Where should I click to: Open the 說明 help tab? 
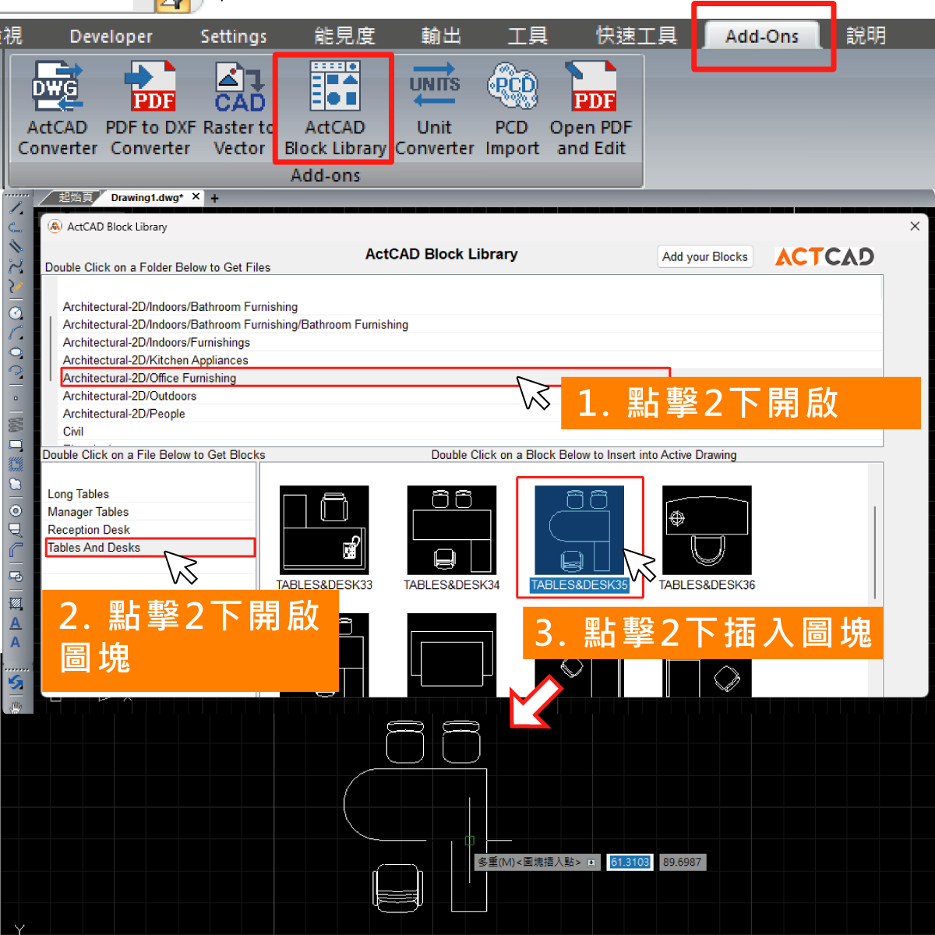coord(866,37)
